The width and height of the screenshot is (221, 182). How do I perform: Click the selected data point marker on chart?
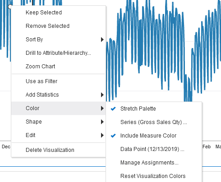tap(10, 7)
